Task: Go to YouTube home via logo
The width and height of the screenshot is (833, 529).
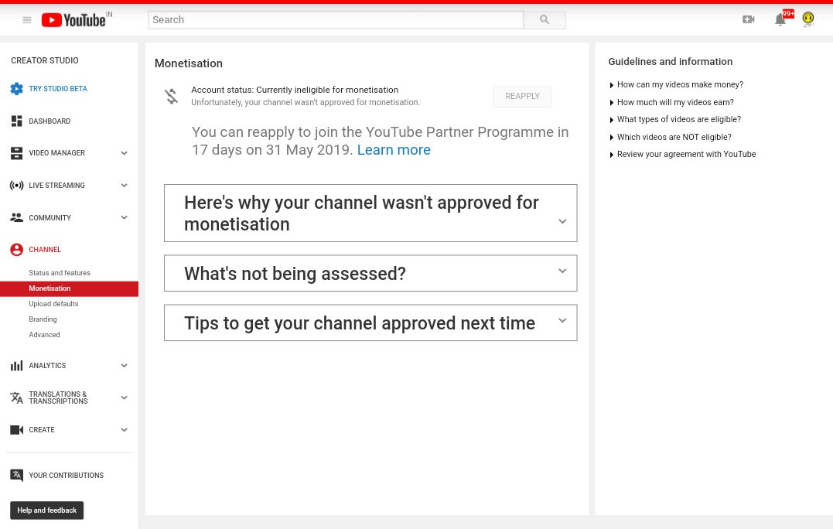Action: pos(73,20)
